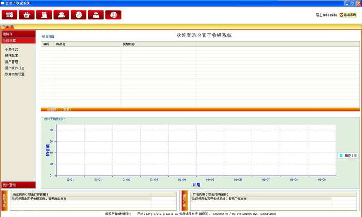Screen dimensions: 362x217
Task: Collapse the 系统设置 sidebar section
Action: point(19,40)
